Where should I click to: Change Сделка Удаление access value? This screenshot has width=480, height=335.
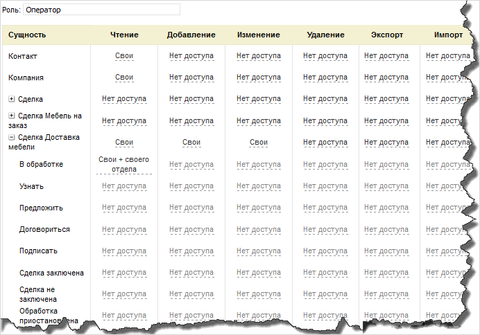pyautogui.click(x=325, y=99)
